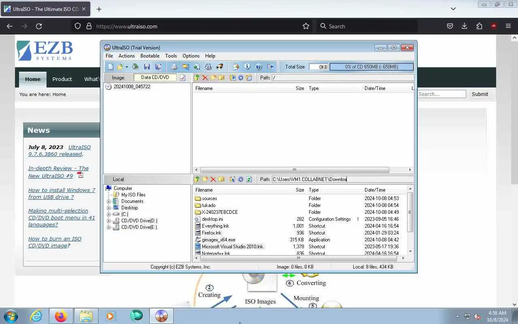Click the image properties checkmark icon beside Data CD/DVD
518x324 pixels.
point(183,78)
